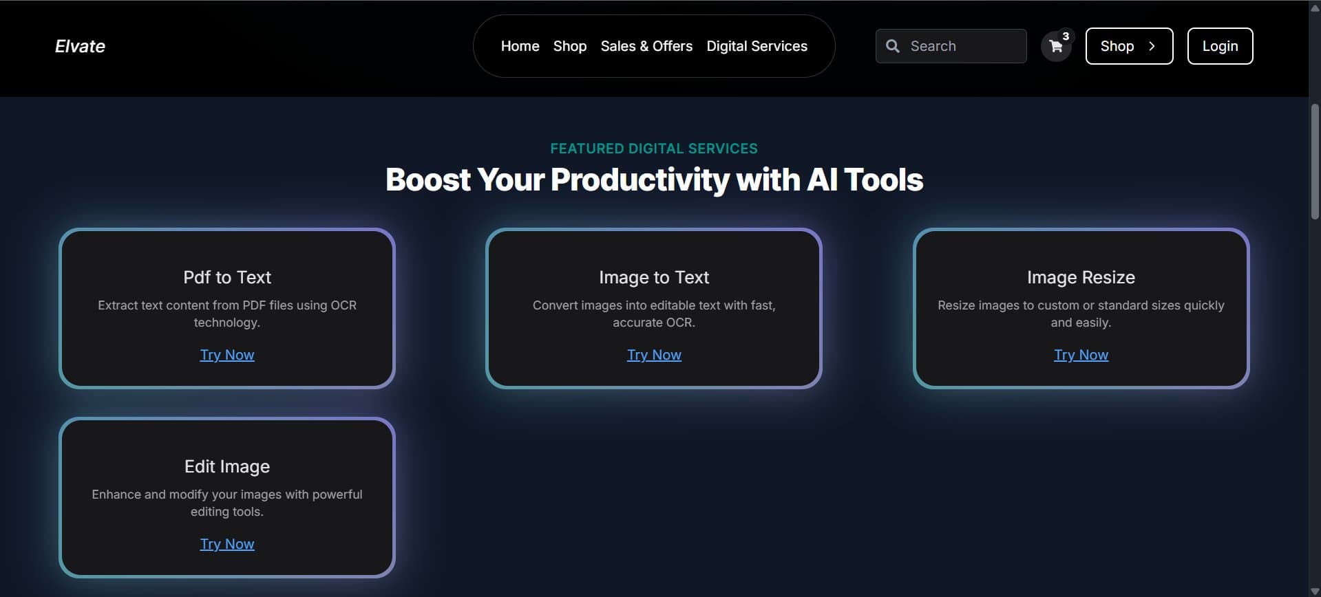This screenshot has height=597, width=1321.
Task: Open Sales & Offers page
Action: tap(646, 46)
